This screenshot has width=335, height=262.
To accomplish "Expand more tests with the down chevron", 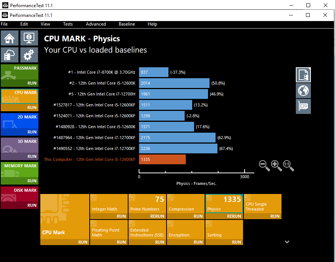I will 287,242.
